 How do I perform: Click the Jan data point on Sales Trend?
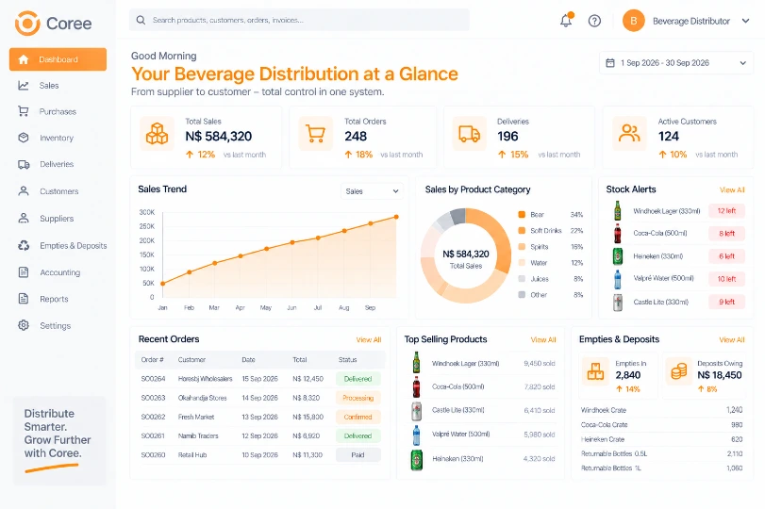tap(163, 284)
